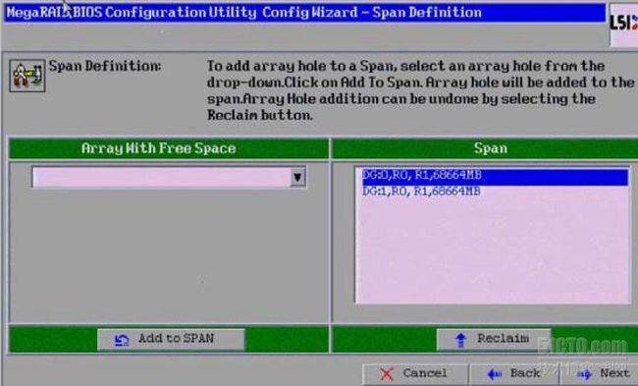Click the blue up-arrow icon on Reclaim
638x386 pixels.
pyautogui.click(x=460, y=340)
